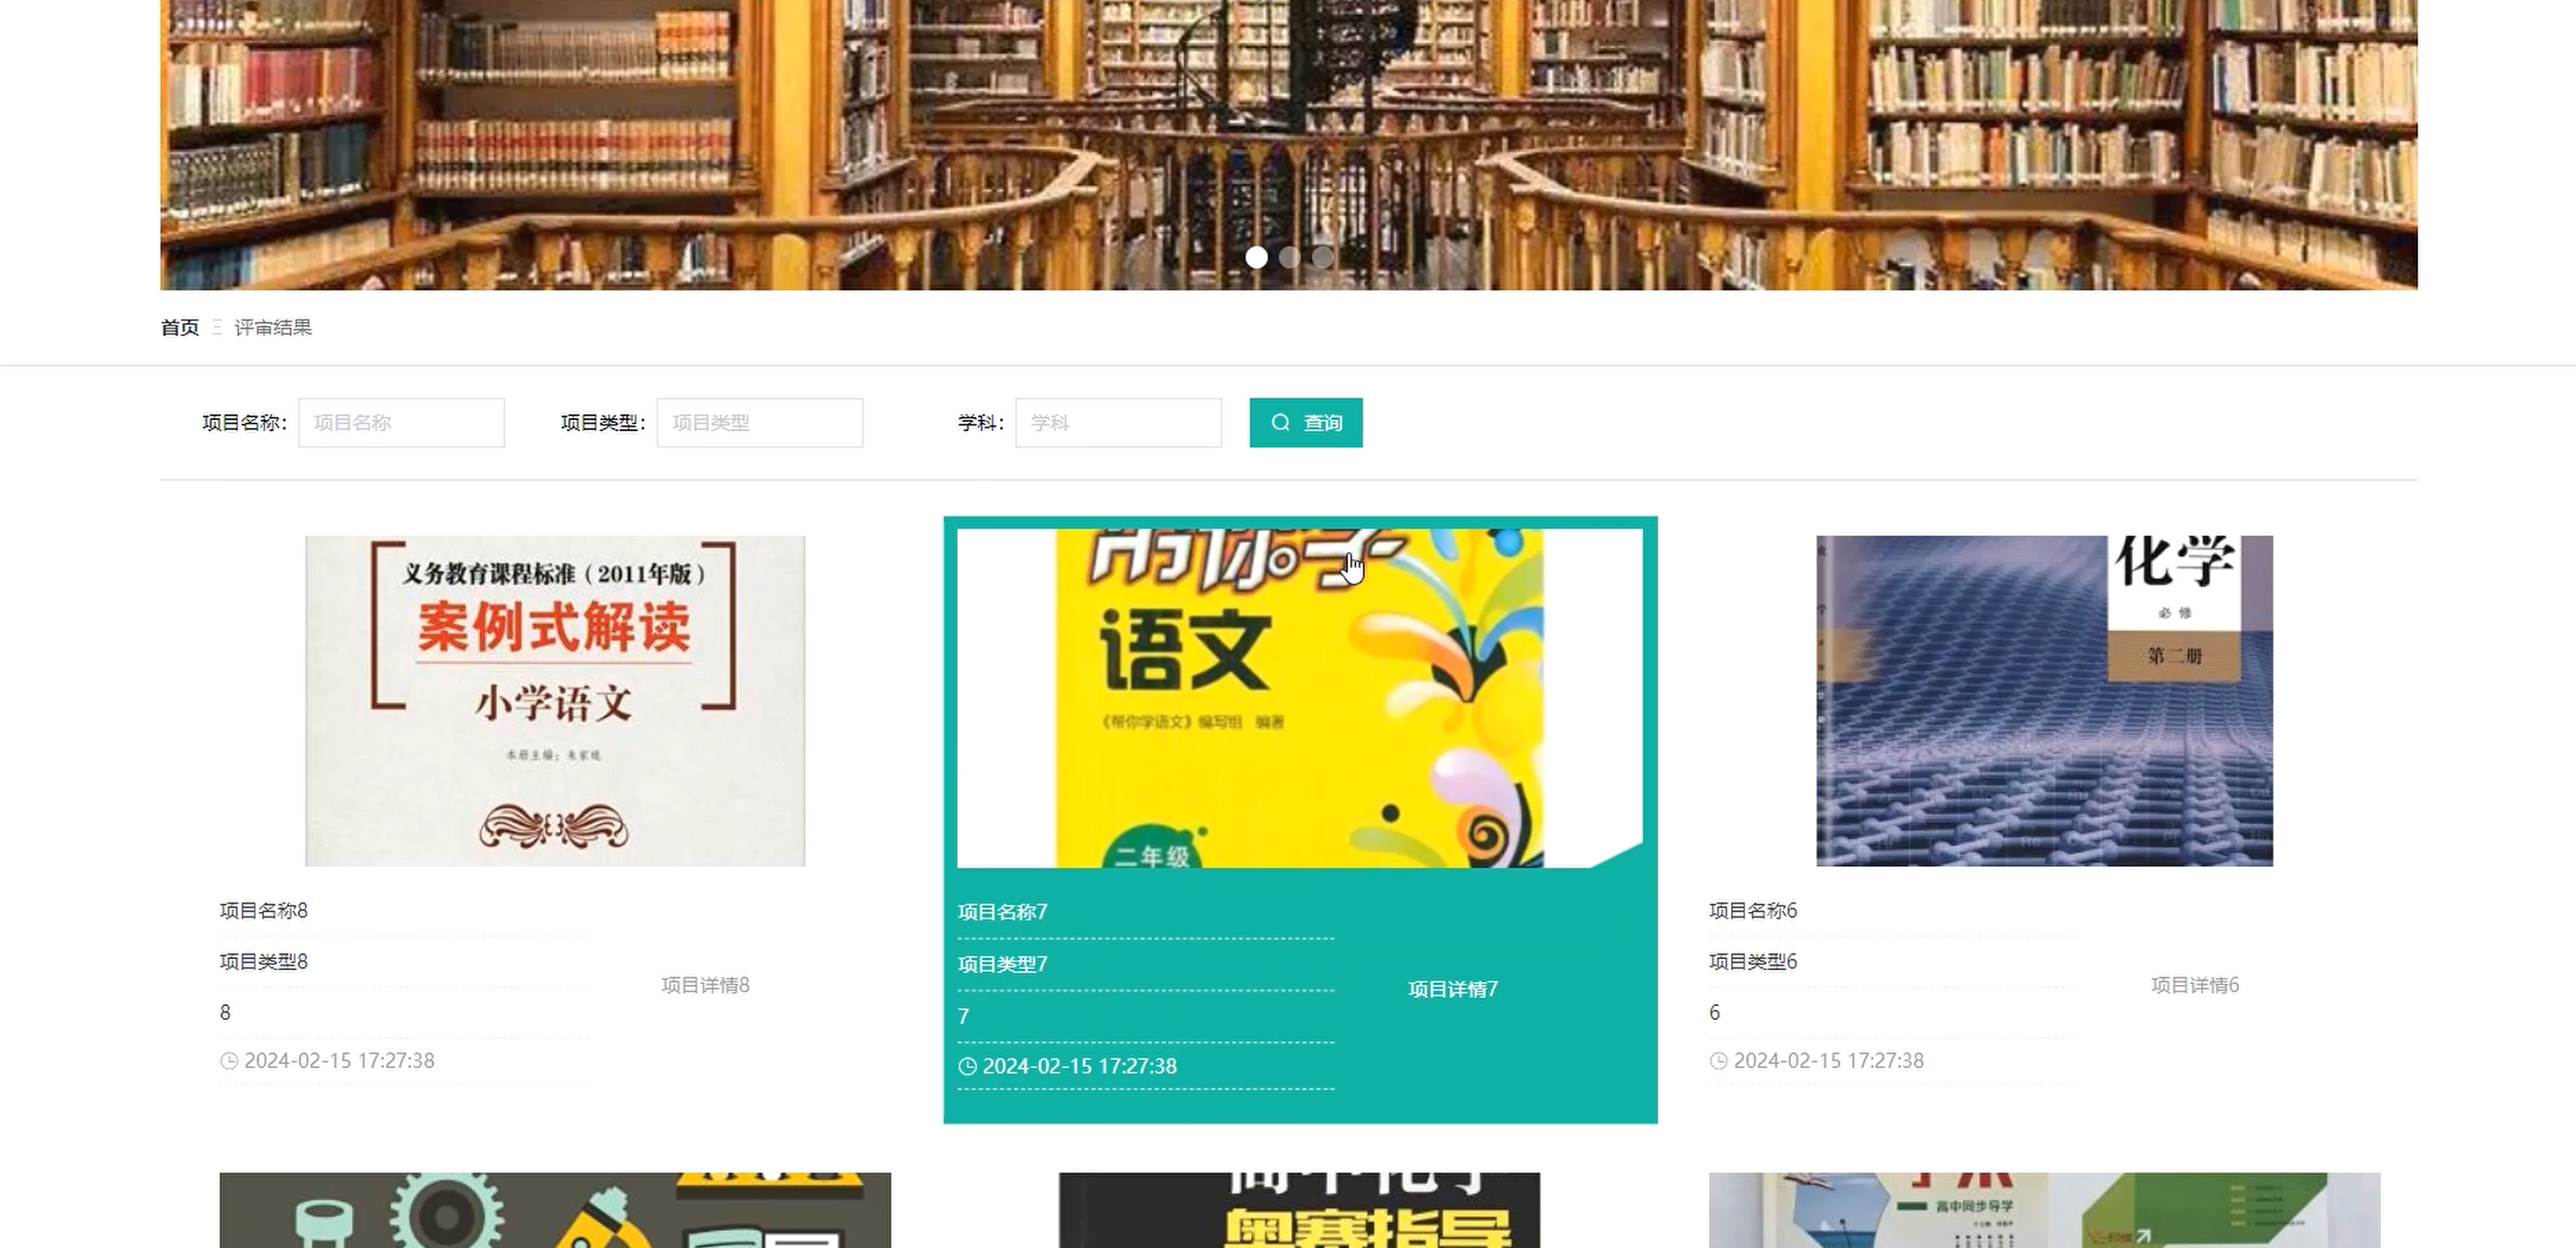
Task: Click the card 8 timestamp text
Action: 340,1060
